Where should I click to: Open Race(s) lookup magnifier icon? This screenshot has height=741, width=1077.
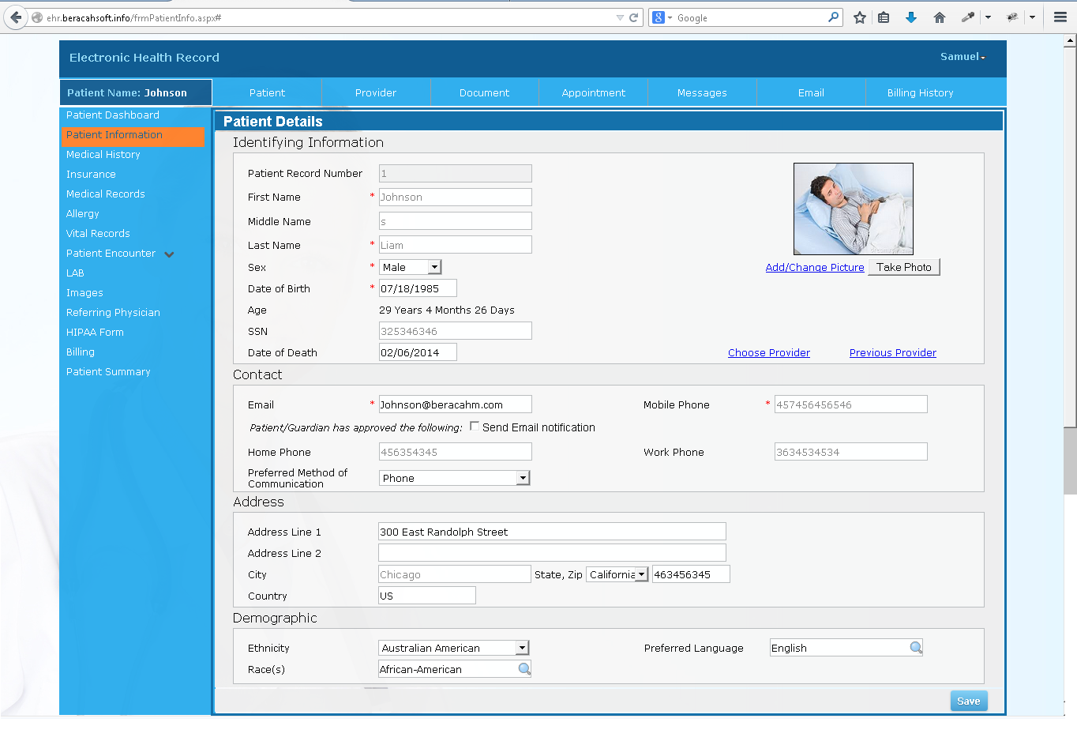[x=524, y=669]
